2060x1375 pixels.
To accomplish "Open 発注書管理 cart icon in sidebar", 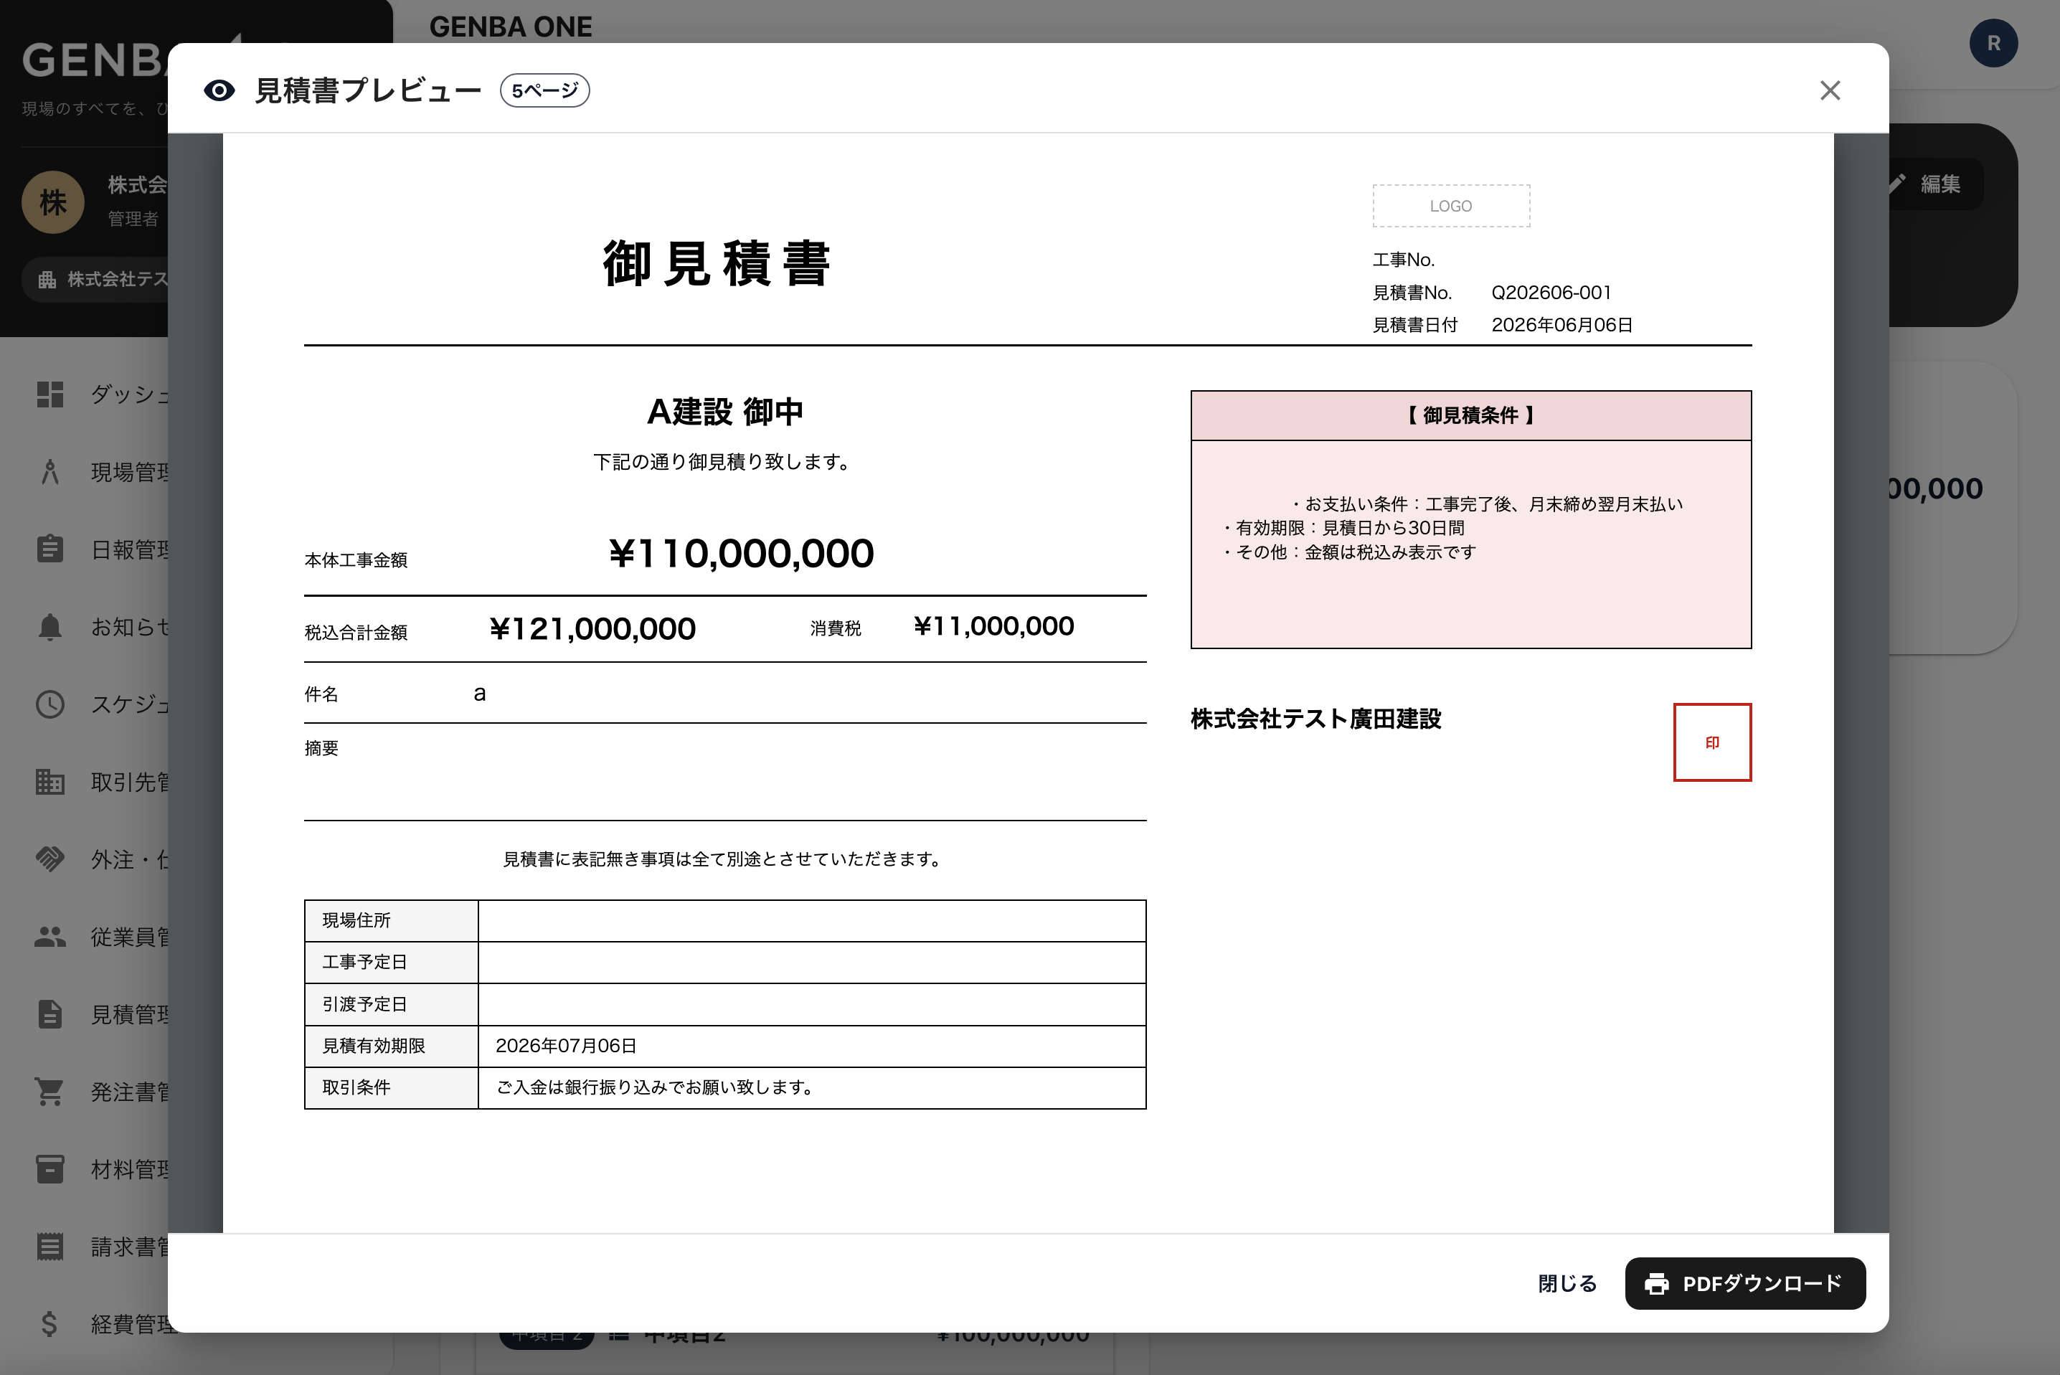I will (x=50, y=1091).
